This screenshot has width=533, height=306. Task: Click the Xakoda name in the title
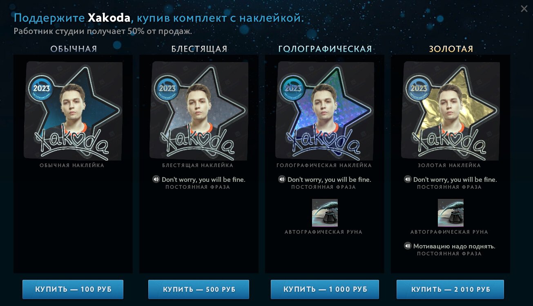(x=109, y=18)
